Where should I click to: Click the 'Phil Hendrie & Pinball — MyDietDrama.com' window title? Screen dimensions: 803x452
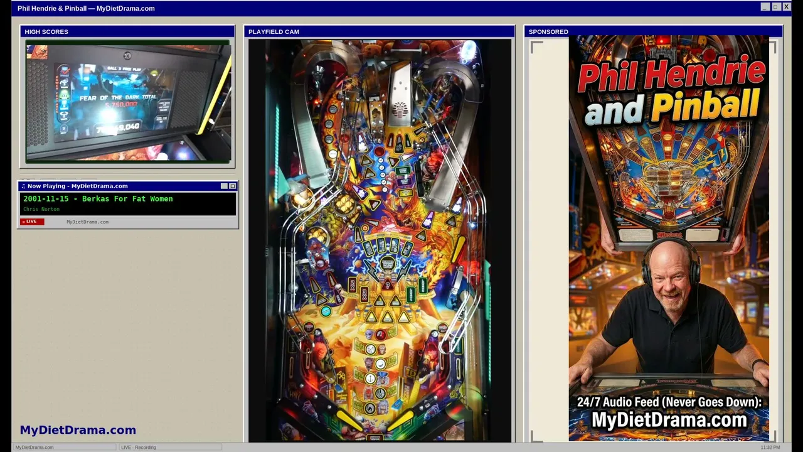tap(86, 8)
